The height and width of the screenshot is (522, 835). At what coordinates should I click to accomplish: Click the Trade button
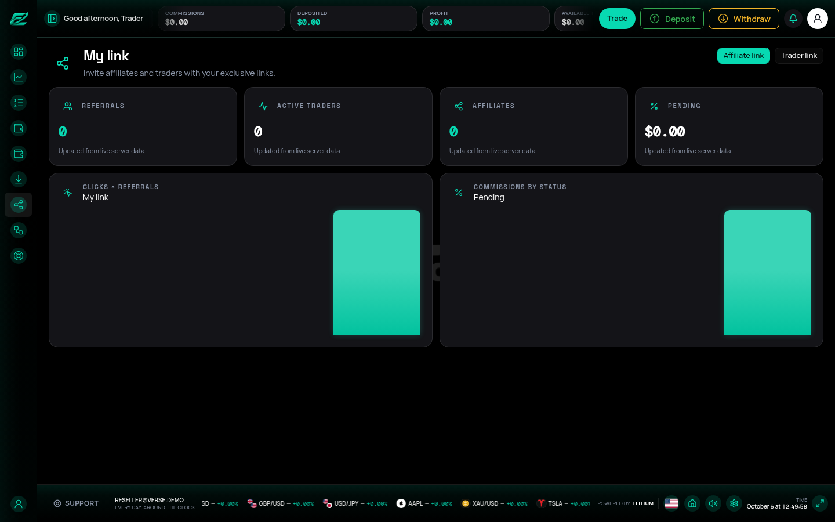[x=617, y=19]
